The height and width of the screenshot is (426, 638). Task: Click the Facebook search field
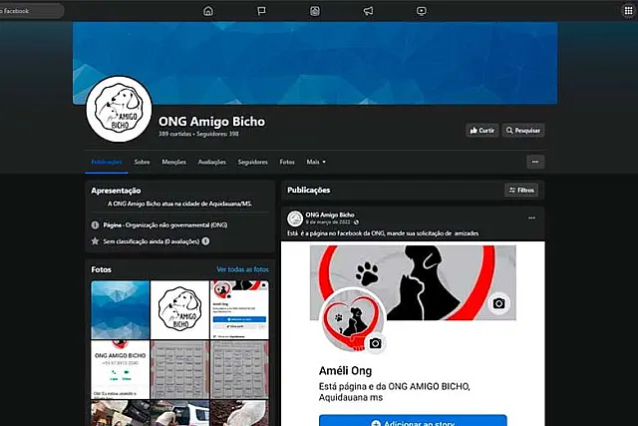(x=31, y=11)
